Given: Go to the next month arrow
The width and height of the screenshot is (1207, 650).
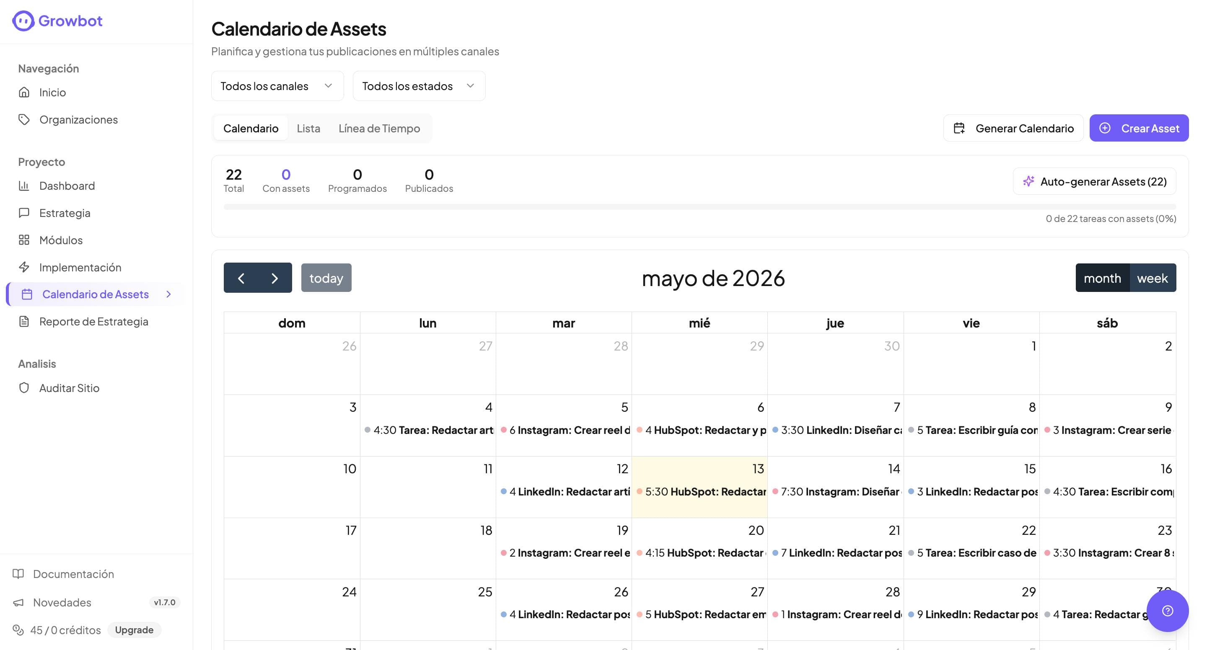Looking at the screenshot, I should click(275, 278).
